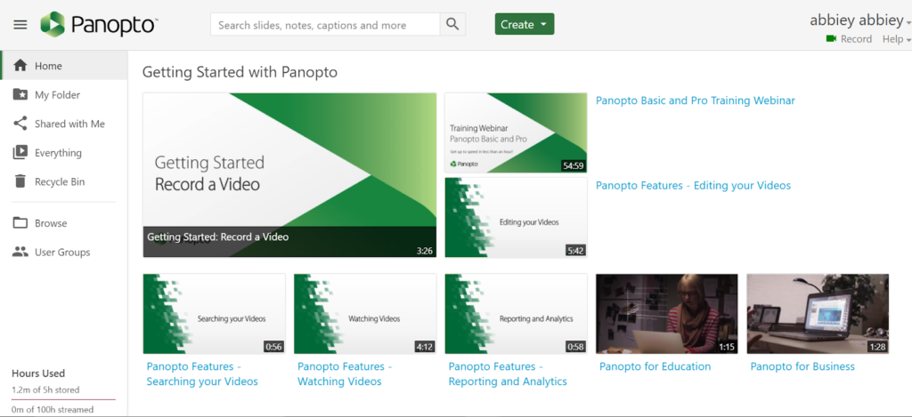Click the search slides and captions field

(325, 24)
